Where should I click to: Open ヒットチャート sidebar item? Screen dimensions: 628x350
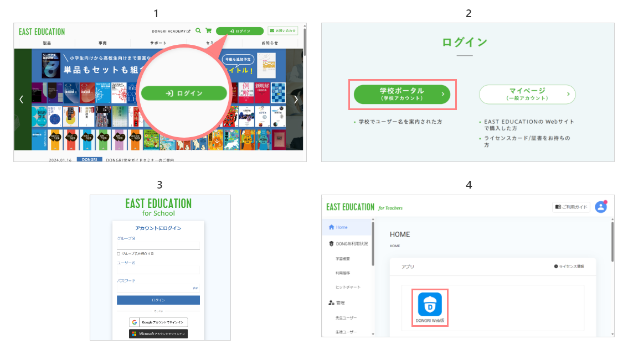click(348, 287)
